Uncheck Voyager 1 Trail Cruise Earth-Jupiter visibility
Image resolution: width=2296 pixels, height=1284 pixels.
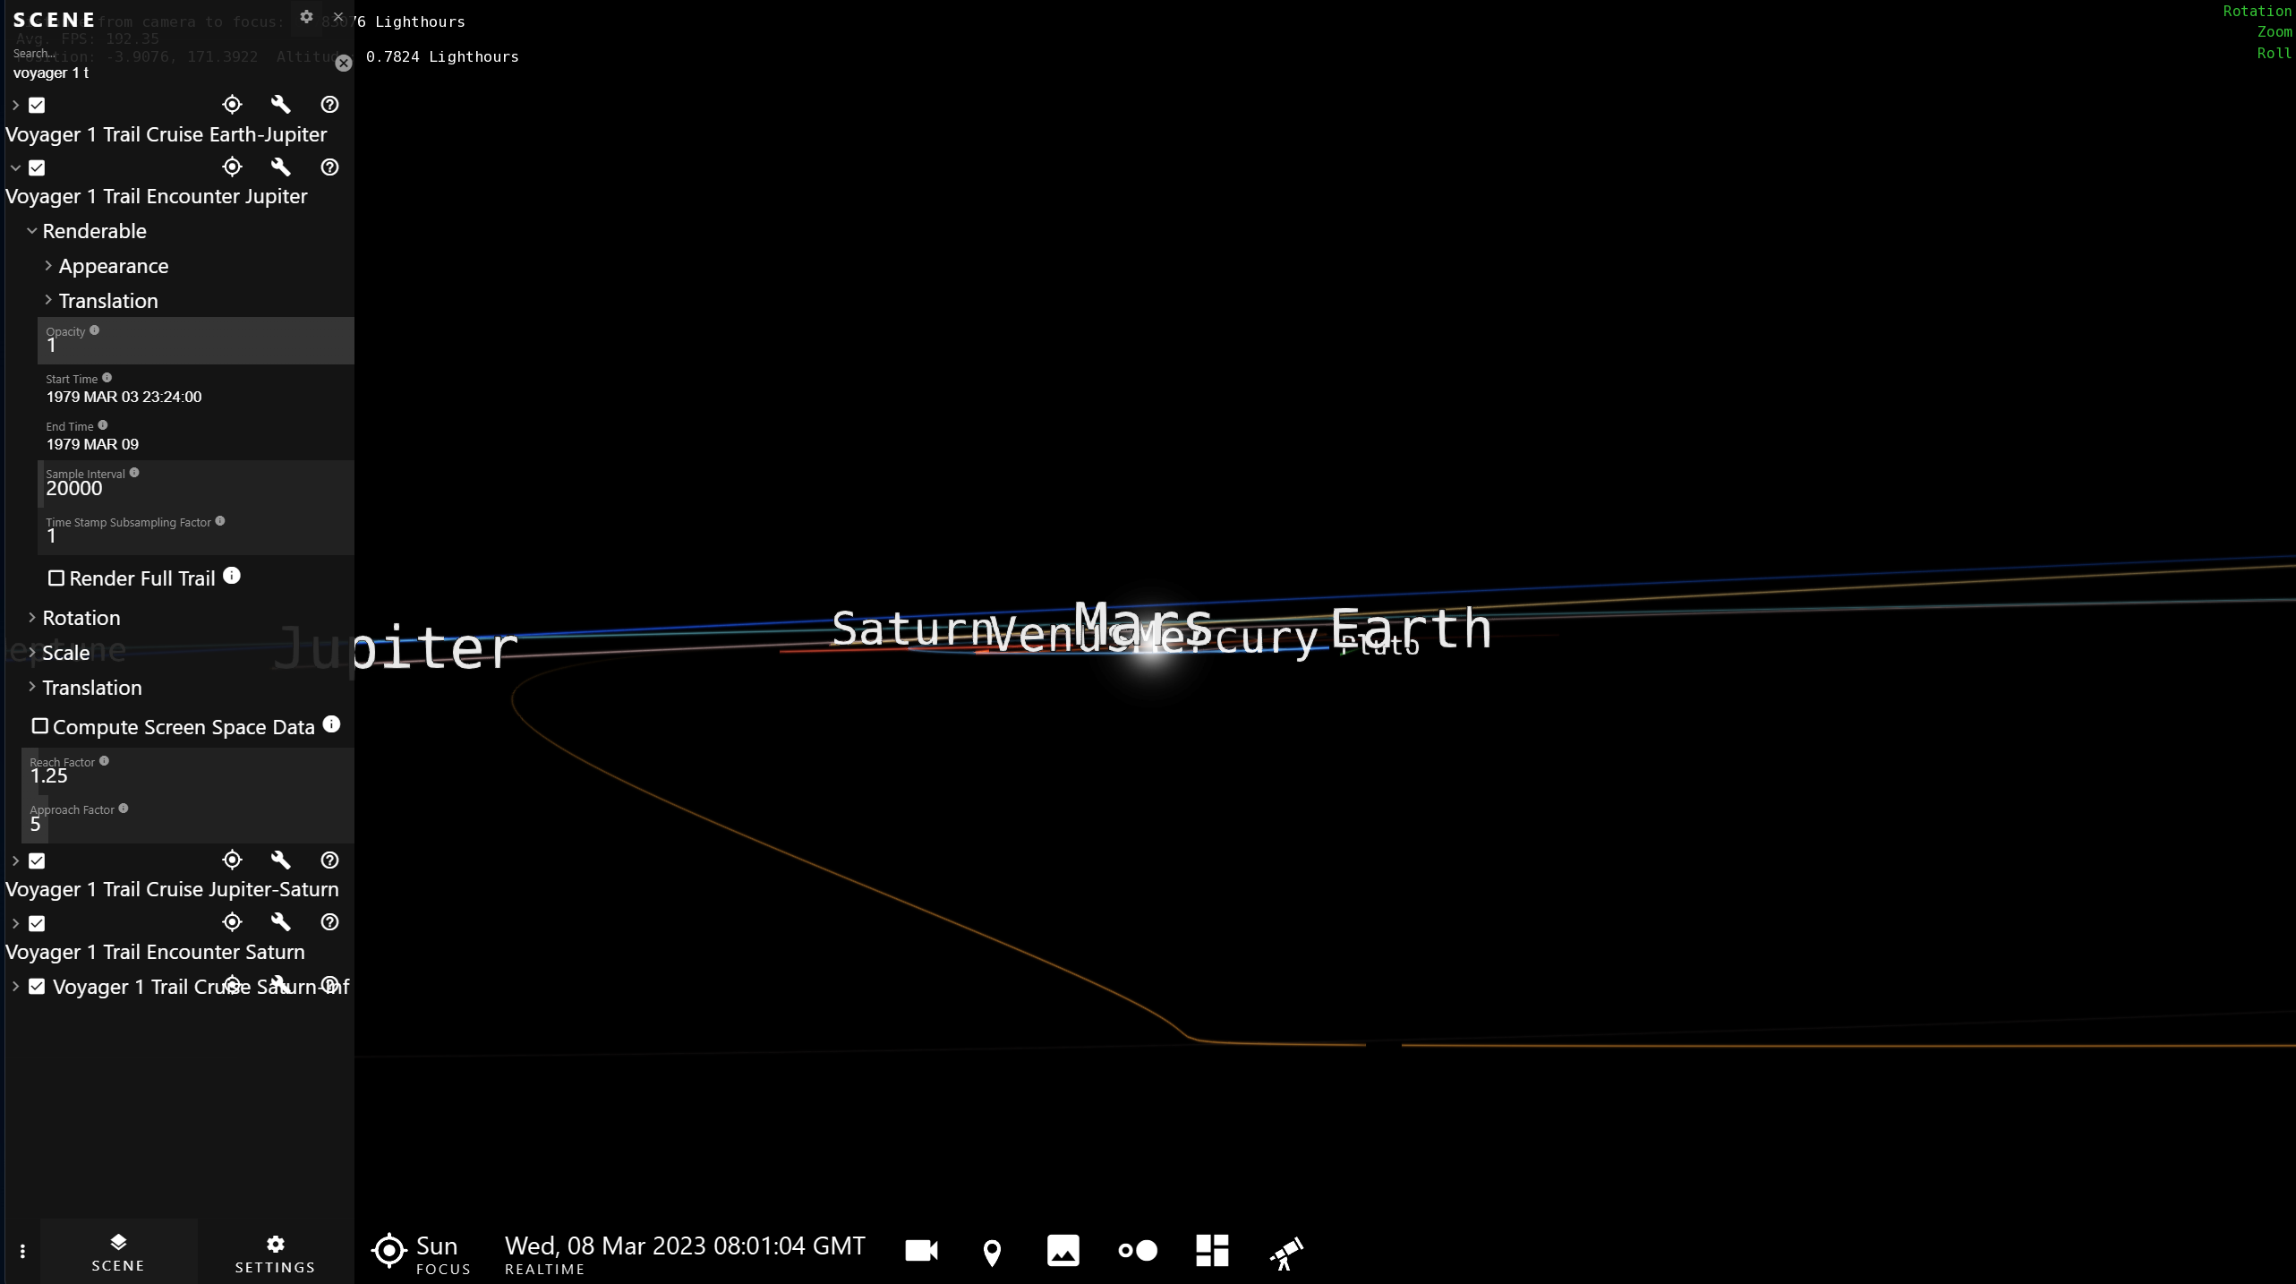tap(38, 105)
